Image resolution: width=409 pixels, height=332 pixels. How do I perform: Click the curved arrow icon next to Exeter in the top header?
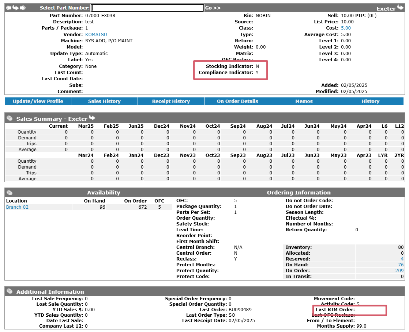coord(400,8)
